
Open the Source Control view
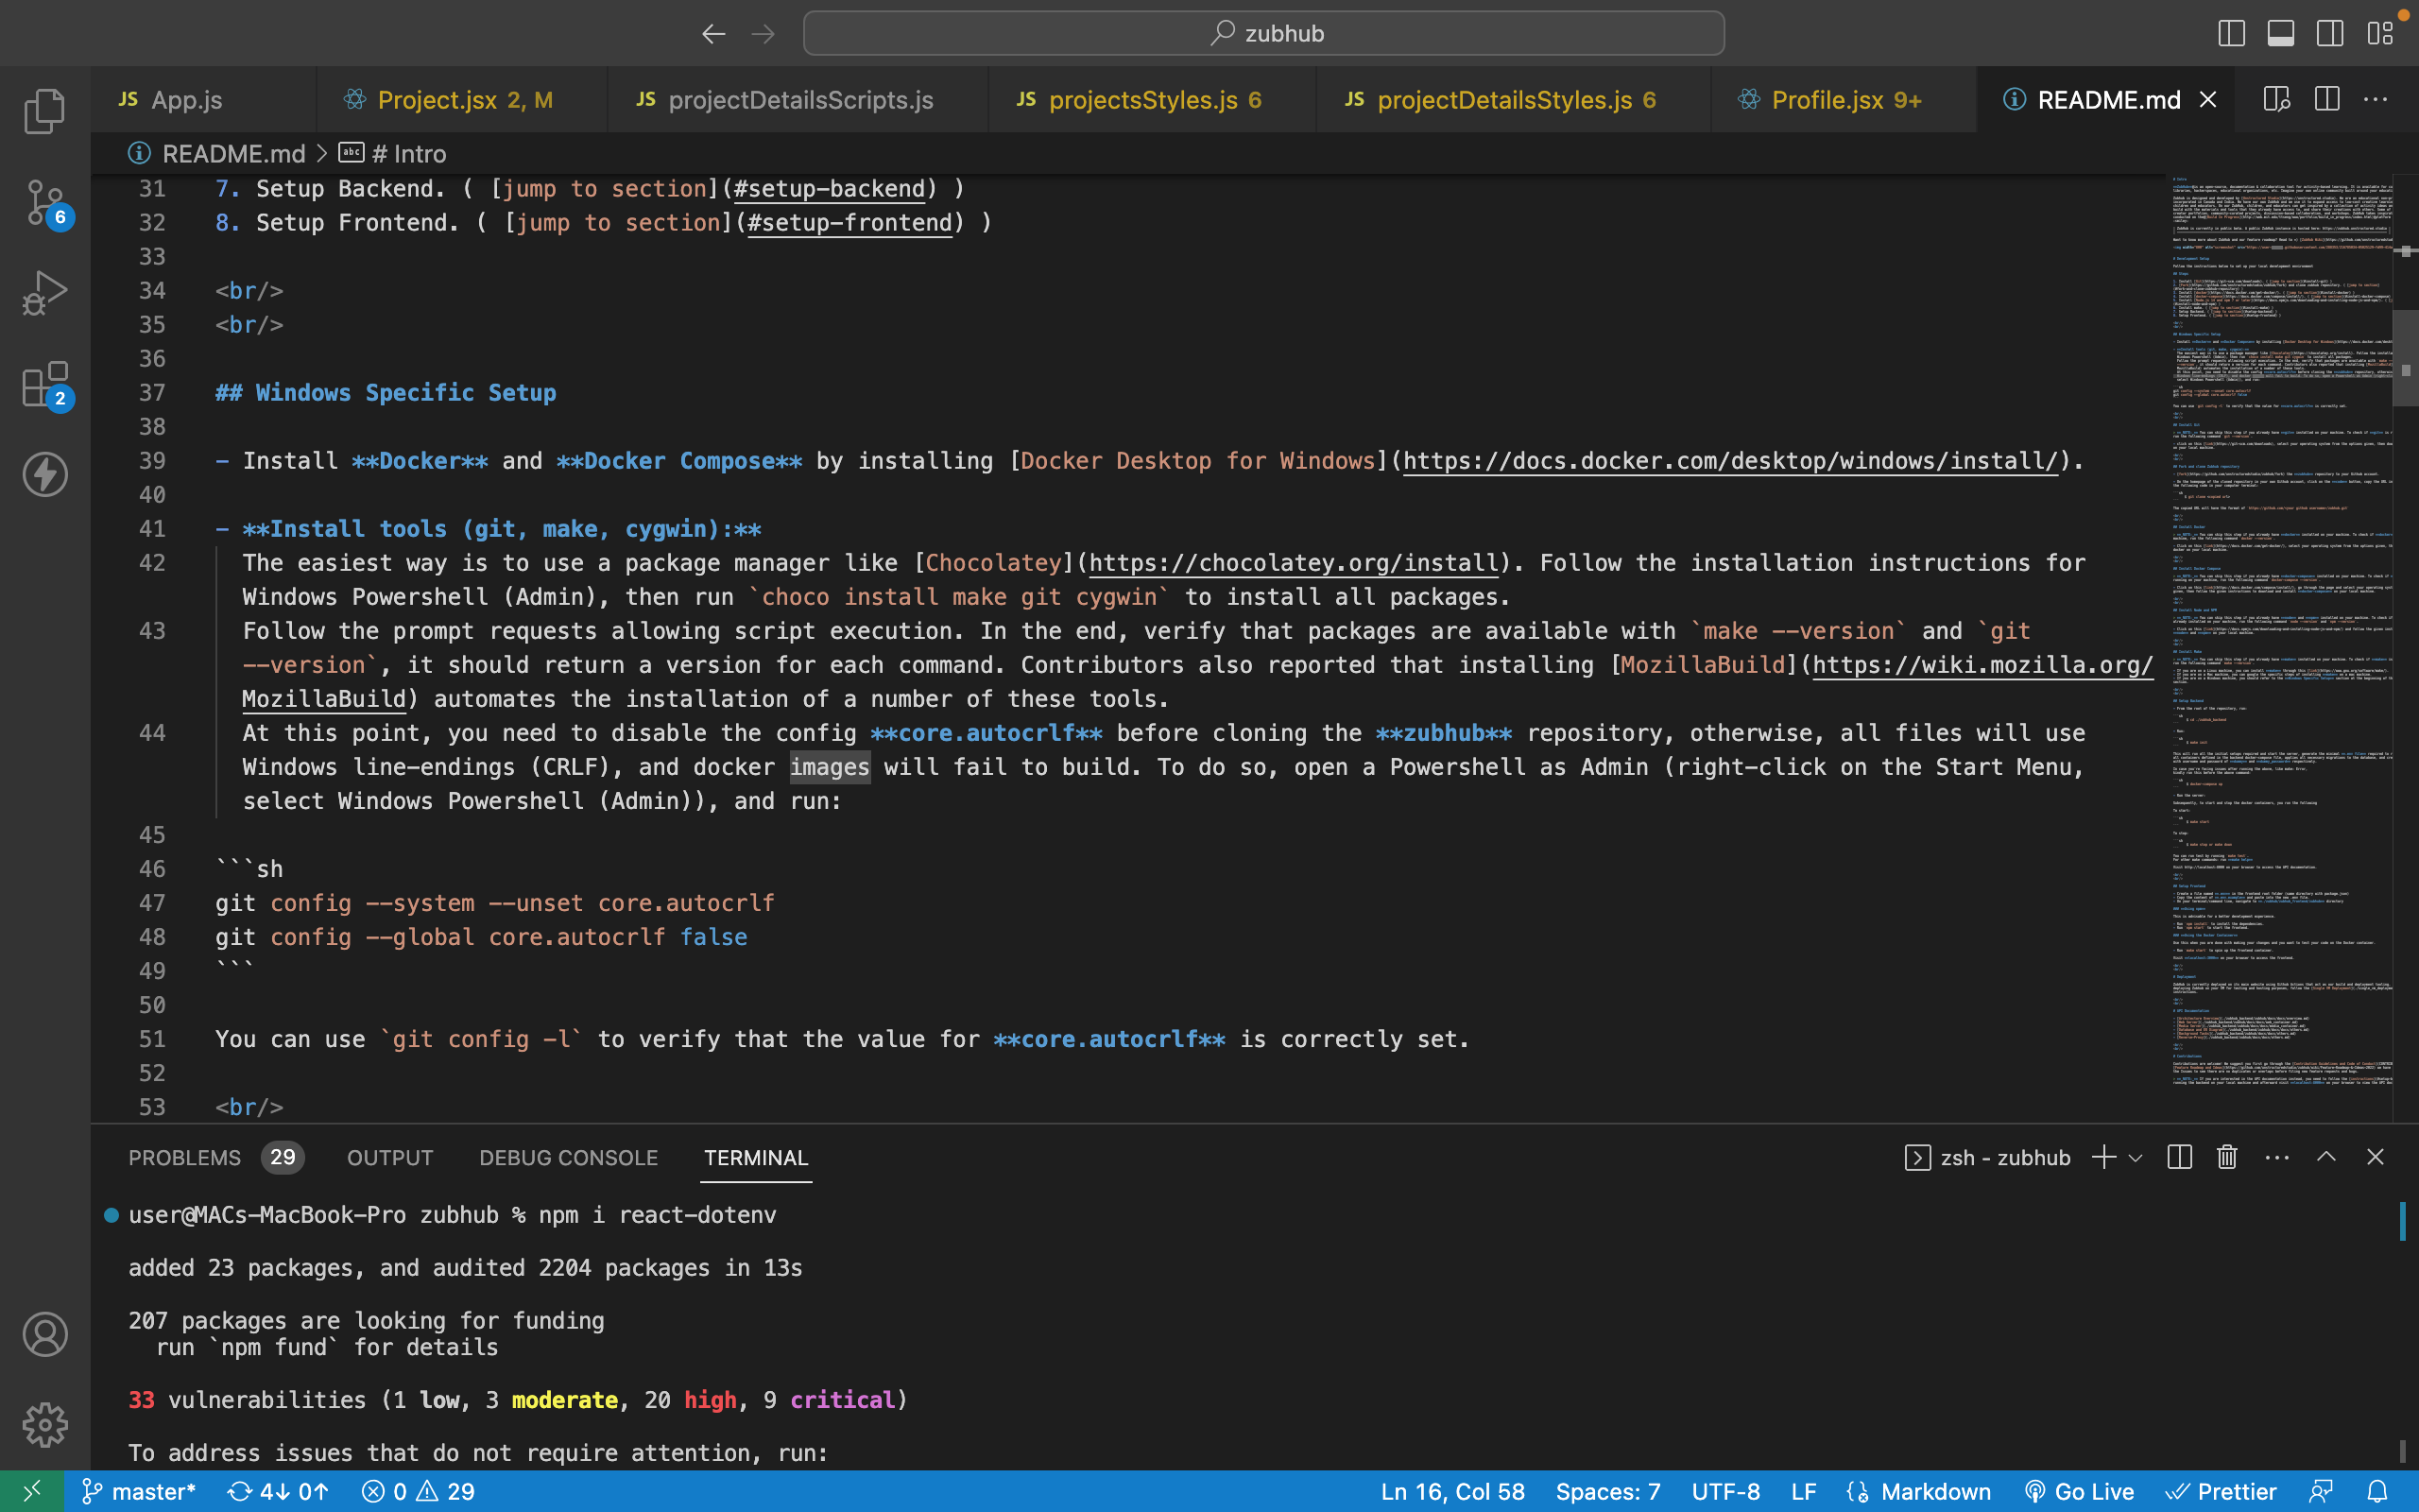click(x=44, y=203)
